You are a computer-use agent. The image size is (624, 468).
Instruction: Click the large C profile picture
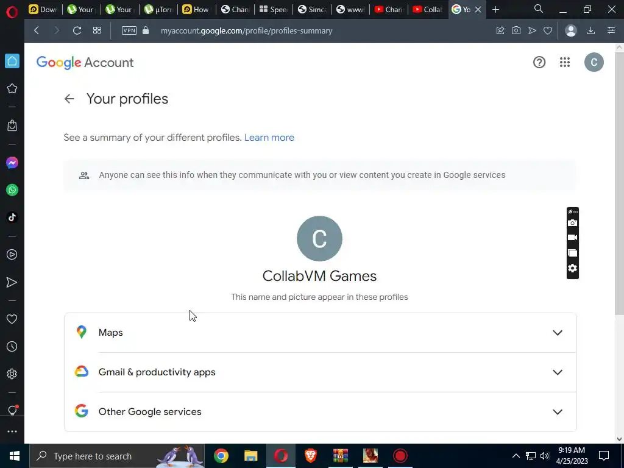(319, 238)
